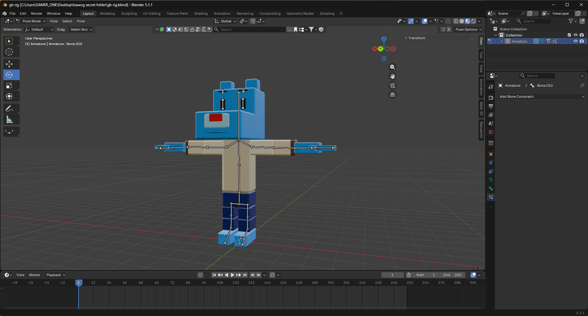Click the End frame value field
The height and width of the screenshot is (316, 588).
click(x=452, y=275)
